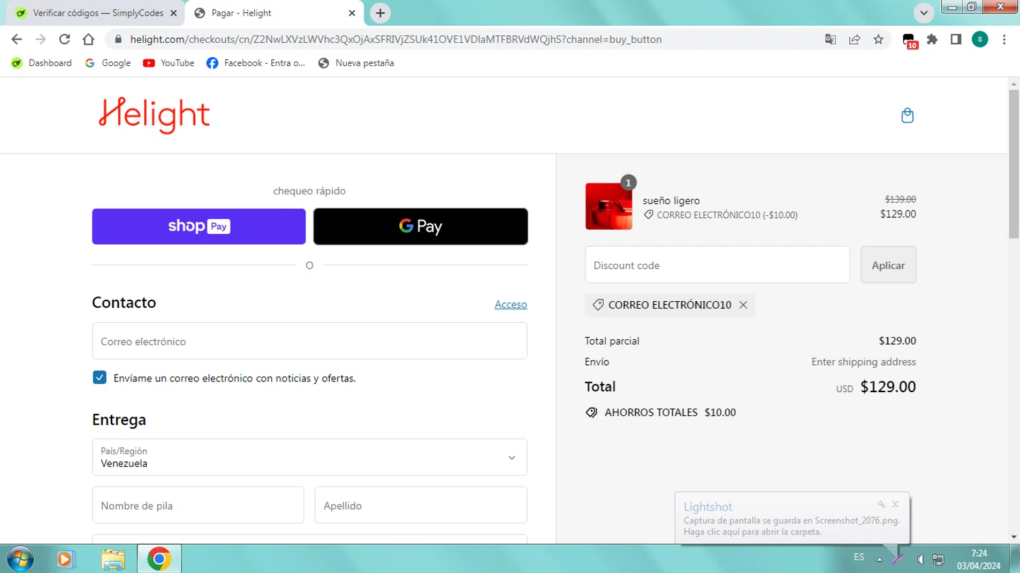Pay with the G Pay button

(x=420, y=226)
